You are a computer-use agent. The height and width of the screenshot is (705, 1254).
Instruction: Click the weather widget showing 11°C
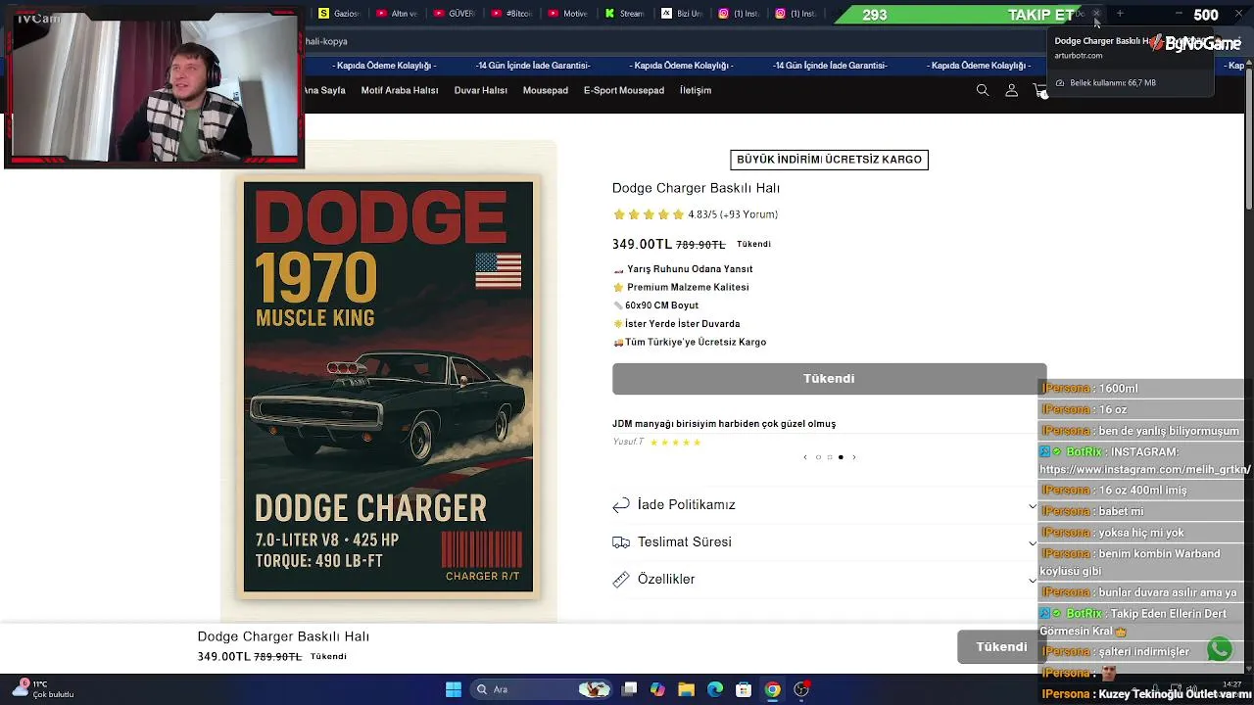point(44,689)
